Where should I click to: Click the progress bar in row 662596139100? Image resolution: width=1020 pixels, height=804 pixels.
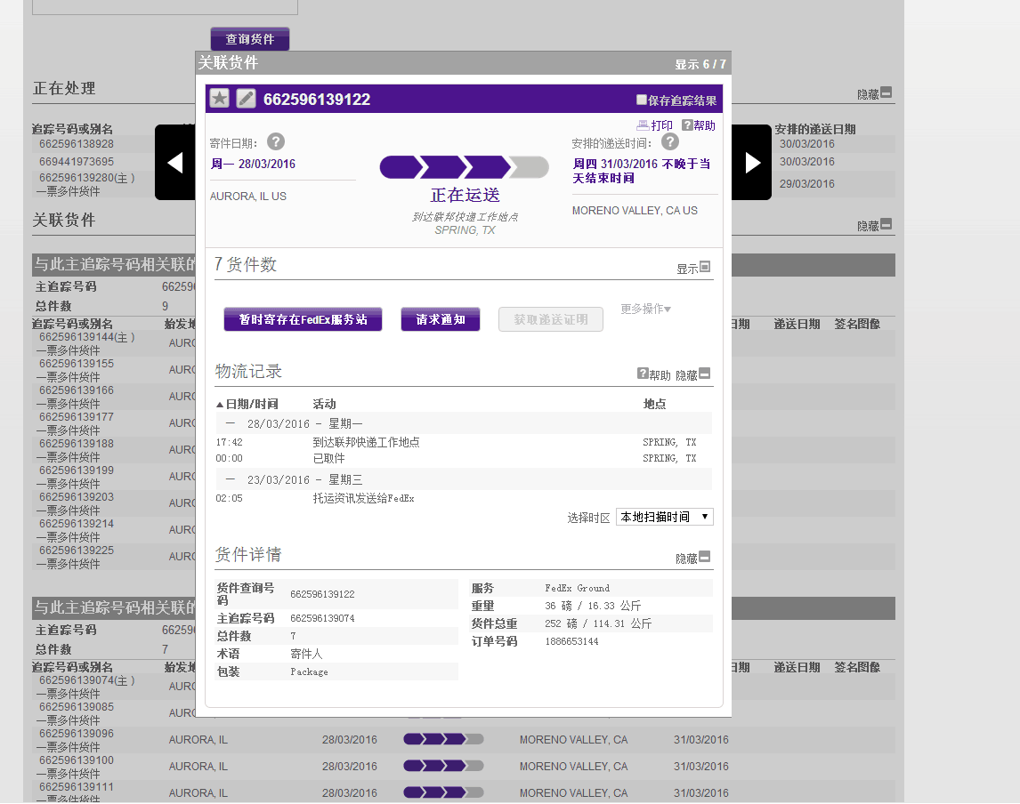(443, 766)
